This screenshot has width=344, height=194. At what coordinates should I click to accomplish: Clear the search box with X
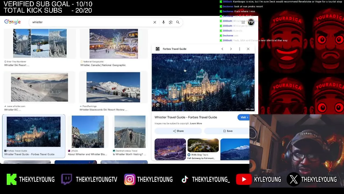tap(155, 22)
